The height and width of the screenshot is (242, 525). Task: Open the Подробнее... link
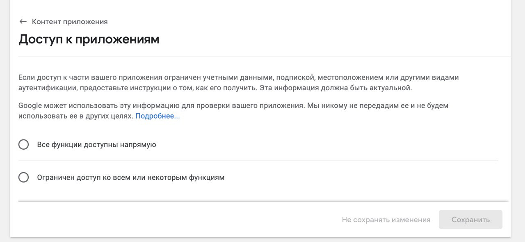pyautogui.click(x=157, y=116)
